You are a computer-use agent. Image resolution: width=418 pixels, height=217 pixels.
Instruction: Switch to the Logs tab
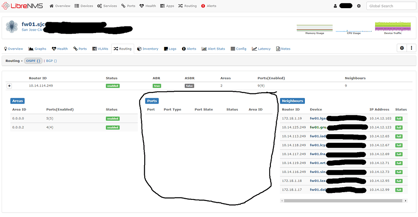(170, 49)
